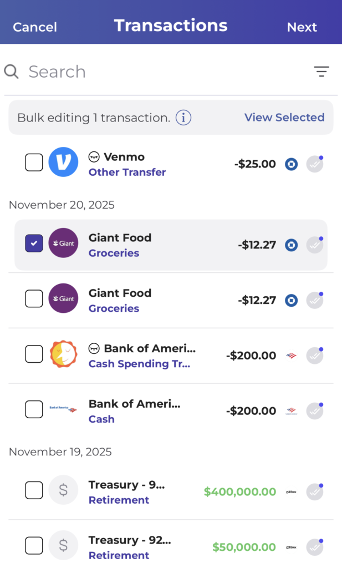Viewport: 342px width, 568px height.
Task: Uncheck the selected Giant Food transaction
Action: point(34,243)
